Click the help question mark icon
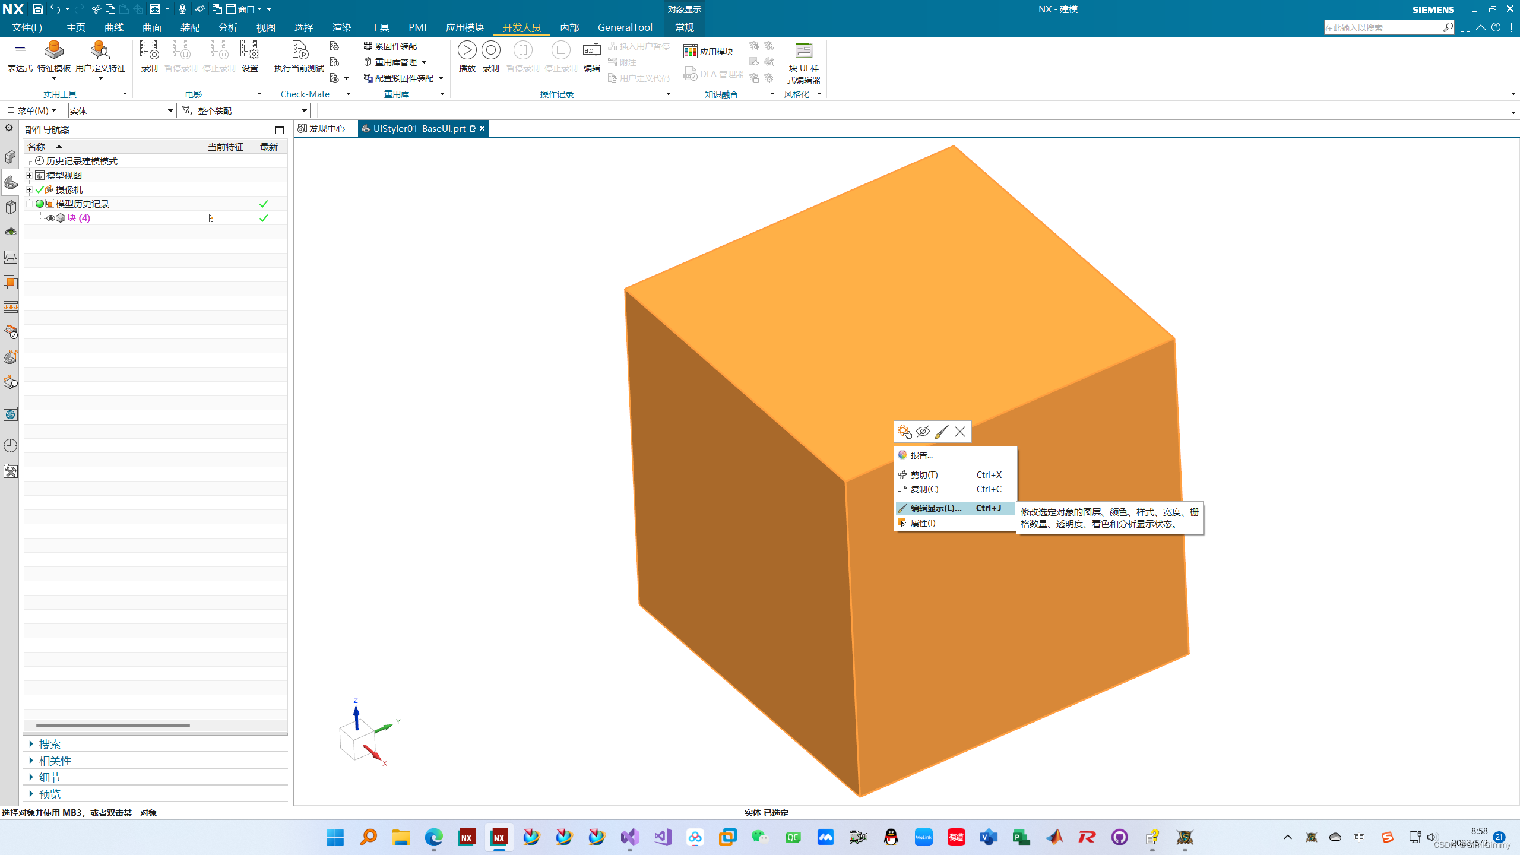Image resolution: width=1520 pixels, height=855 pixels. (x=1496, y=27)
